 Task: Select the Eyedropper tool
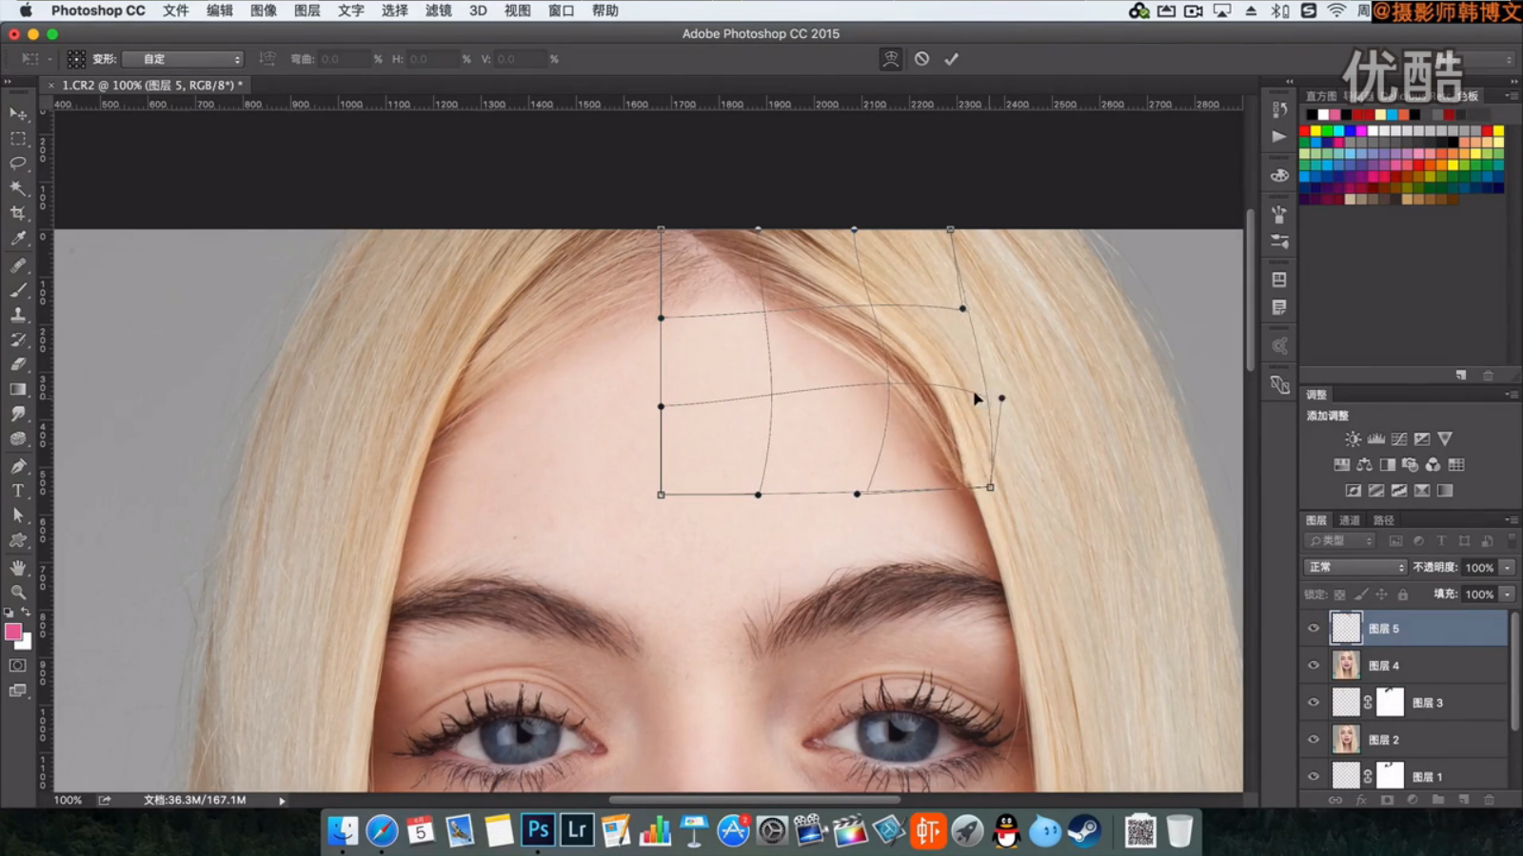point(18,238)
